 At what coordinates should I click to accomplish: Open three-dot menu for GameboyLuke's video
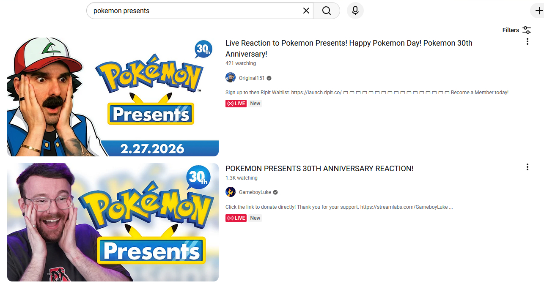(527, 167)
